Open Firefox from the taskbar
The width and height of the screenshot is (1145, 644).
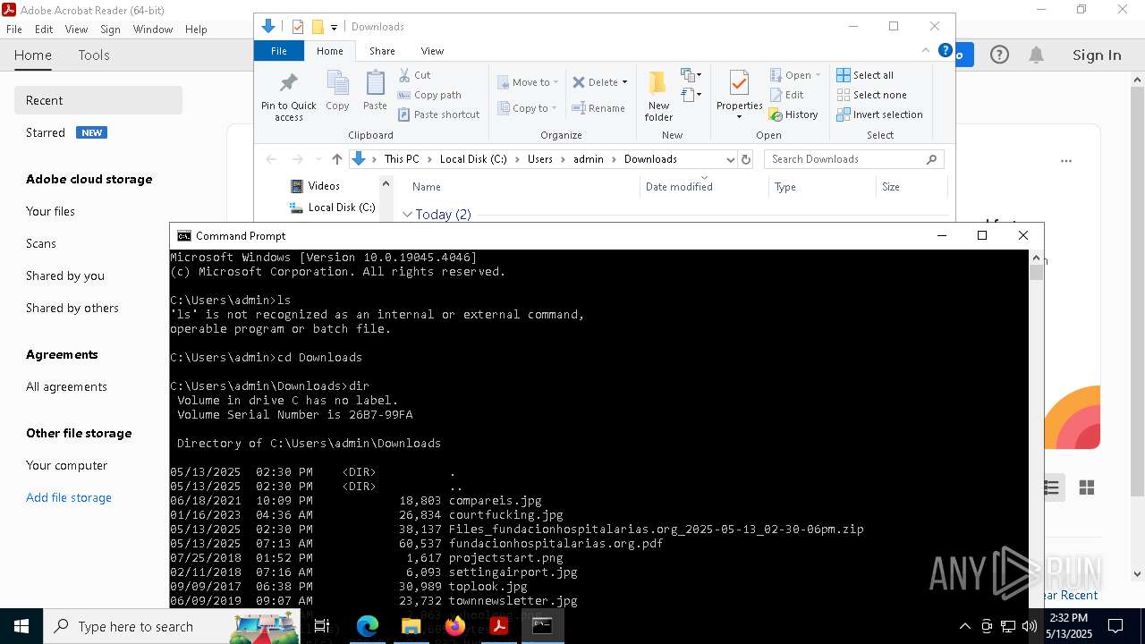click(x=455, y=626)
